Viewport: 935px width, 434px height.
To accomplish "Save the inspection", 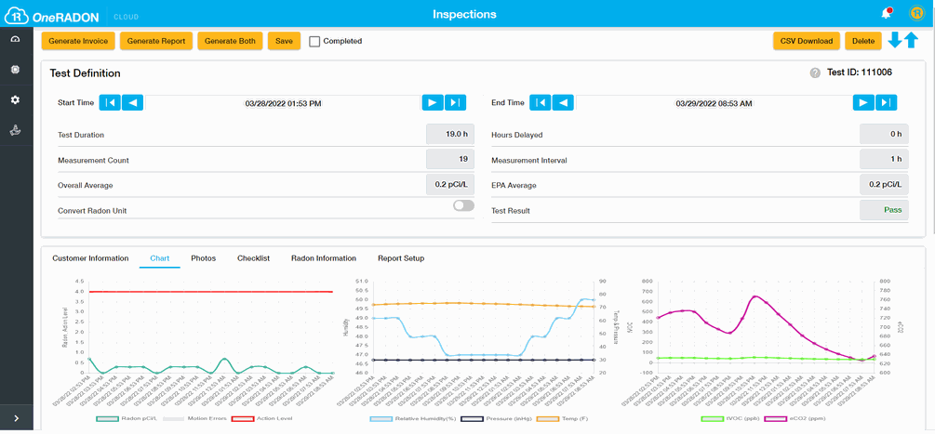I will (x=284, y=41).
